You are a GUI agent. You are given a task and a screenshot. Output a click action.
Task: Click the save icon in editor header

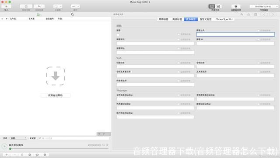(255, 14)
